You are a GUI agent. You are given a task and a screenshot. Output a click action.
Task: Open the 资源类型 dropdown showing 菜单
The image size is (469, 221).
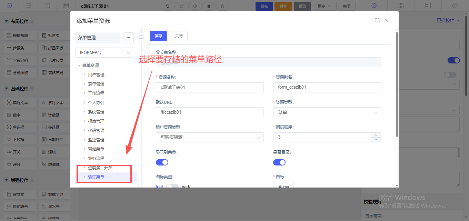(x=327, y=112)
